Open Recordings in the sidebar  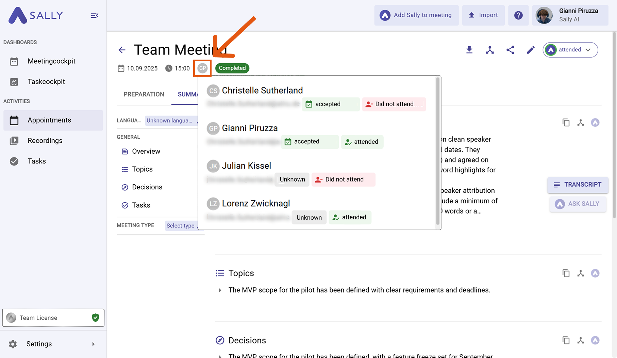(x=45, y=141)
